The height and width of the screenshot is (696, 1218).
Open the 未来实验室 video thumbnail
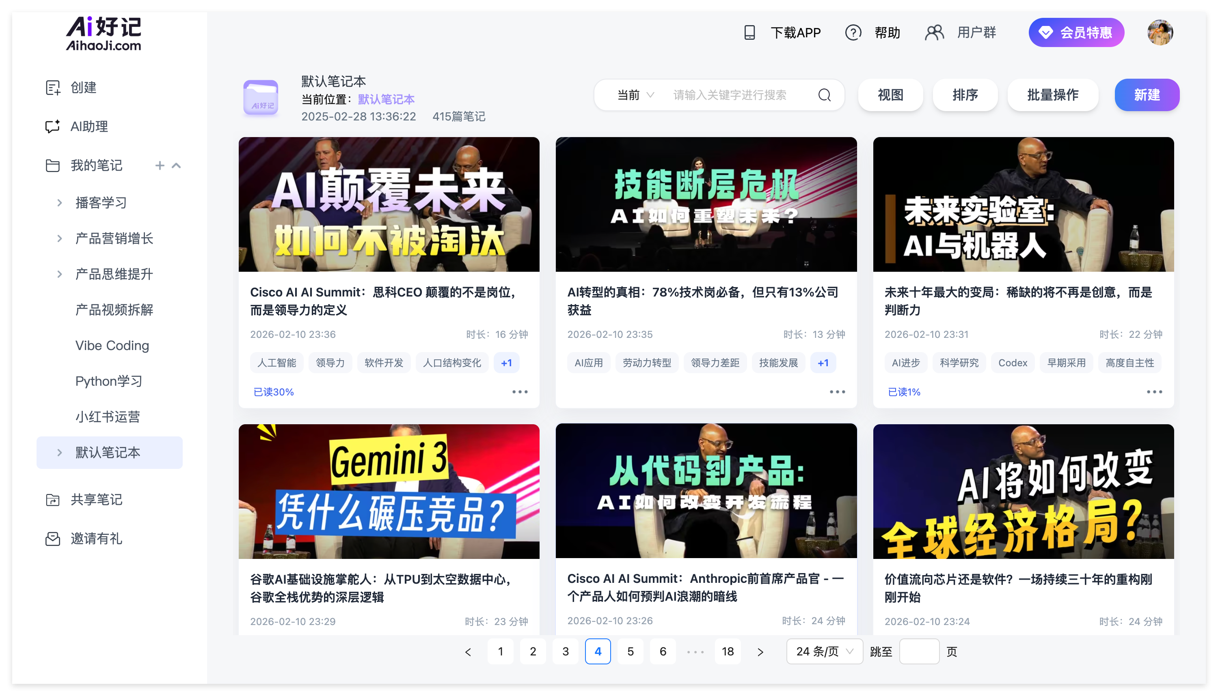(1023, 204)
